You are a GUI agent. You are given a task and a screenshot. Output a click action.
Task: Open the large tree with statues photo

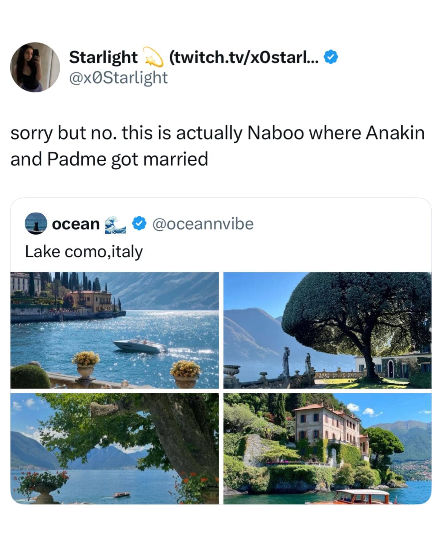click(x=327, y=330)
